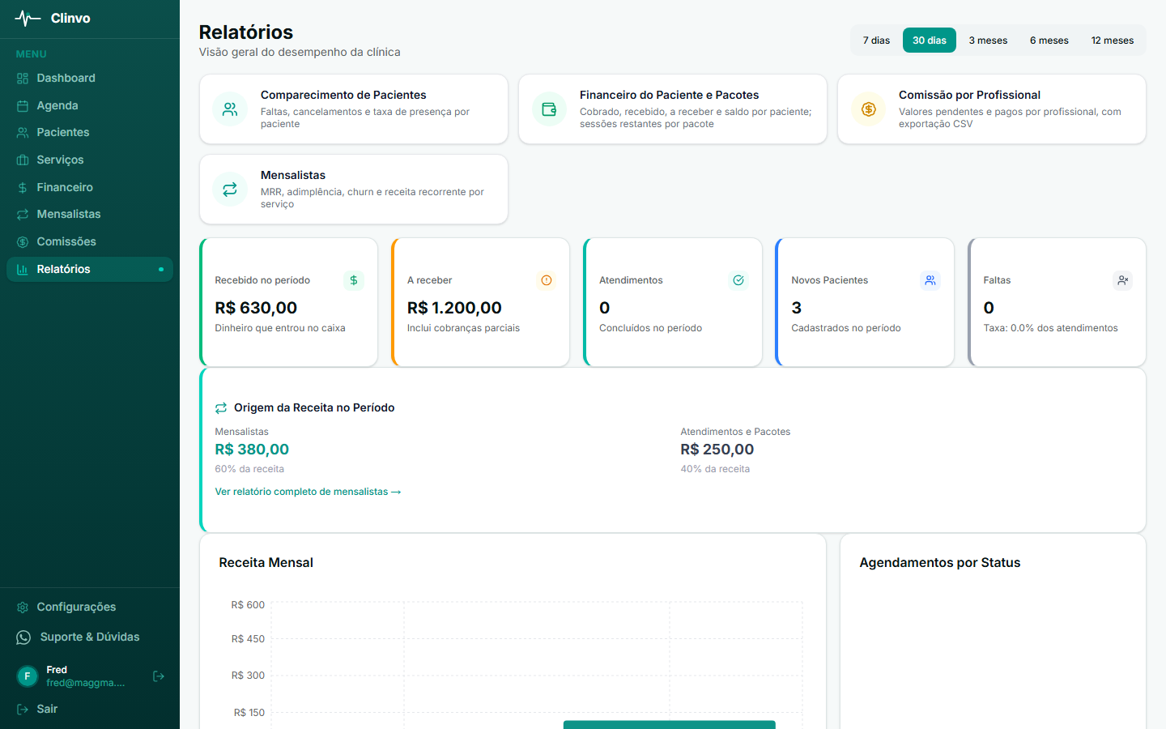Open the Financeiro do Paciente e Pacotes report
This screenshot has width=1166, height=729.
(x=670, y=96)
